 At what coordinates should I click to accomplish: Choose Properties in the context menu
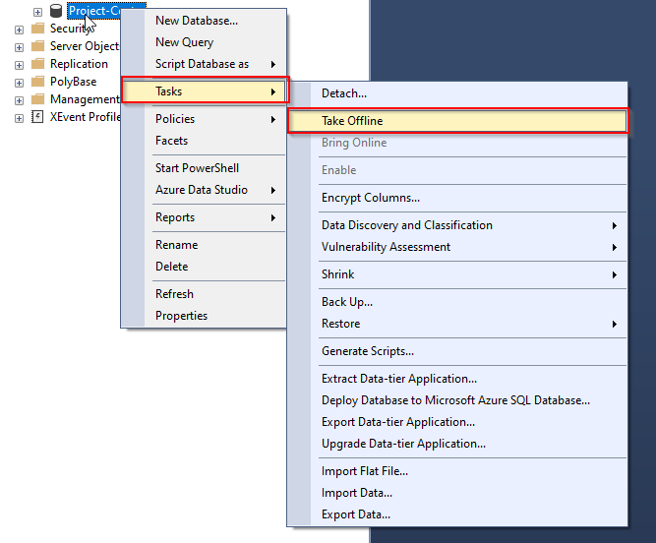pos(181,316)
